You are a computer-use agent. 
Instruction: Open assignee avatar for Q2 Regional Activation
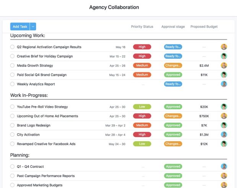click(x=224, y=47)
